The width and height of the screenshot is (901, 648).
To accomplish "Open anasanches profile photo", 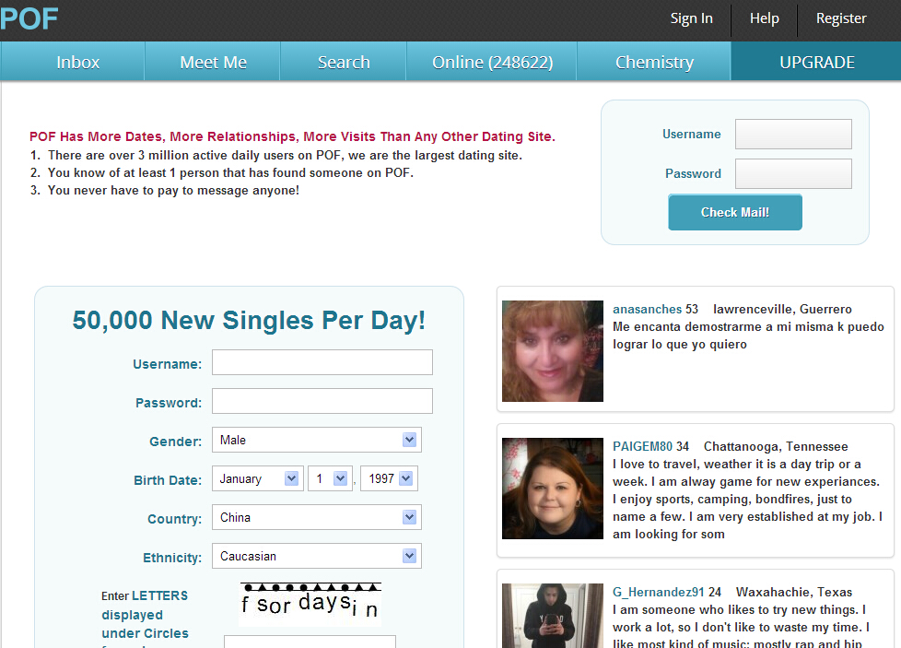I will (553, 351).
